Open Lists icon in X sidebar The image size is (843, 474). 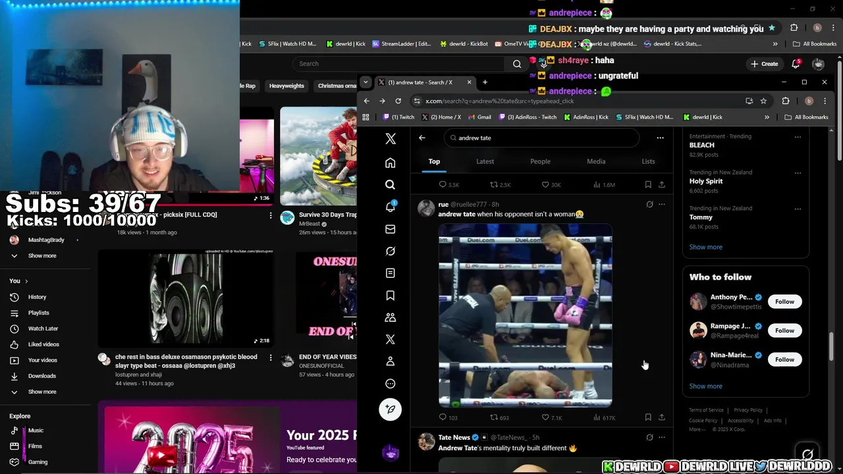click(391, 273)
